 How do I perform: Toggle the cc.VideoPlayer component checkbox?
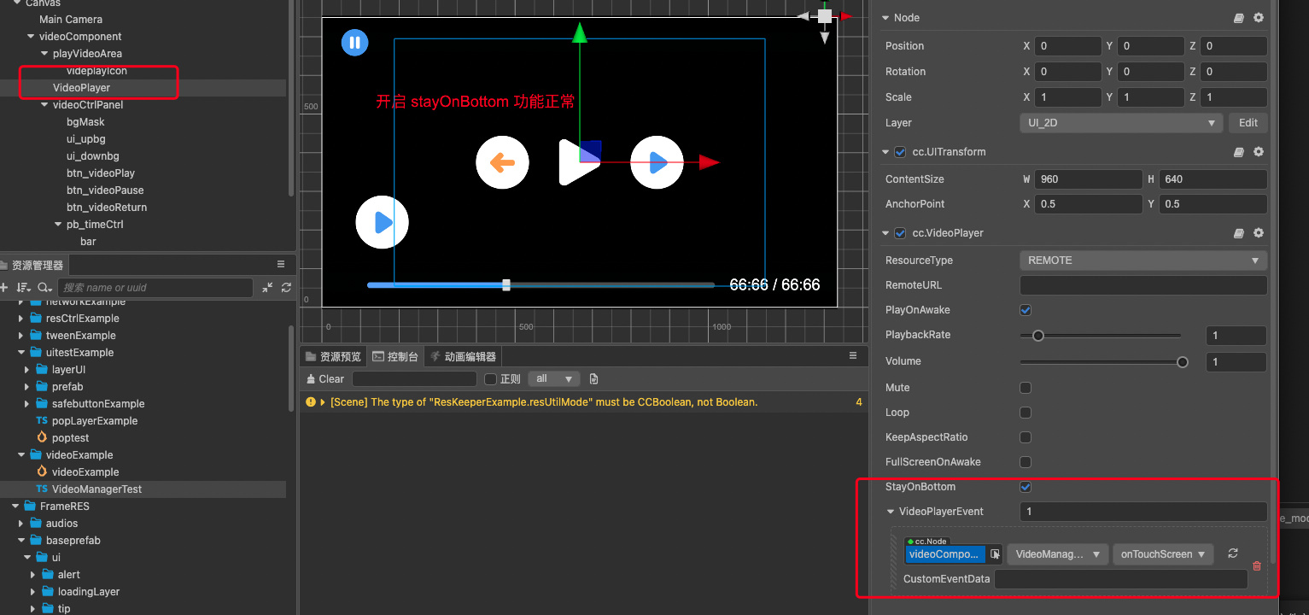tap(900, 233)
